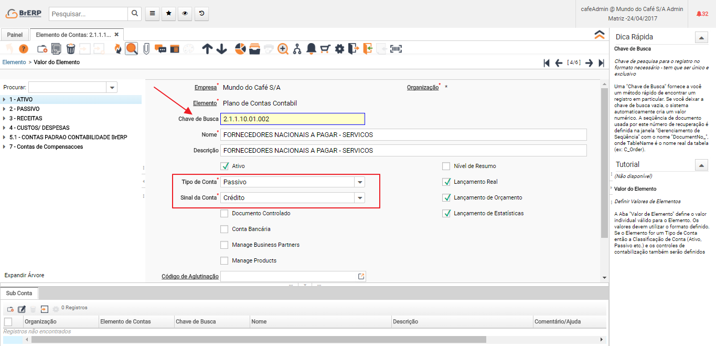Click the bell requests icon in toolbar

click(x=311, y=49)
